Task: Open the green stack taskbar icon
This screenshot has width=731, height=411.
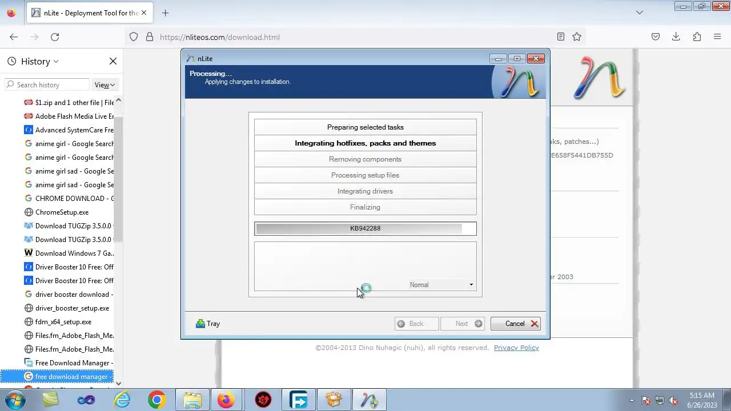Action: 51,400
